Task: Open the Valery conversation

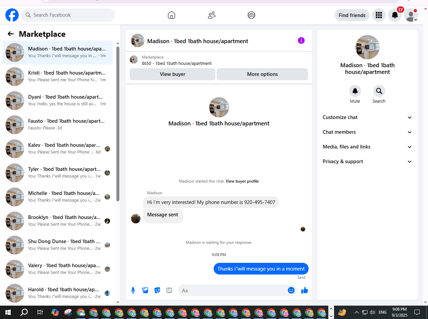Action: [58, 269]
